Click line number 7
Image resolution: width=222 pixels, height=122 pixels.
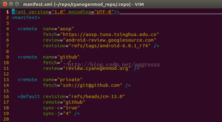pyautogui.click(x=8, y=46)
